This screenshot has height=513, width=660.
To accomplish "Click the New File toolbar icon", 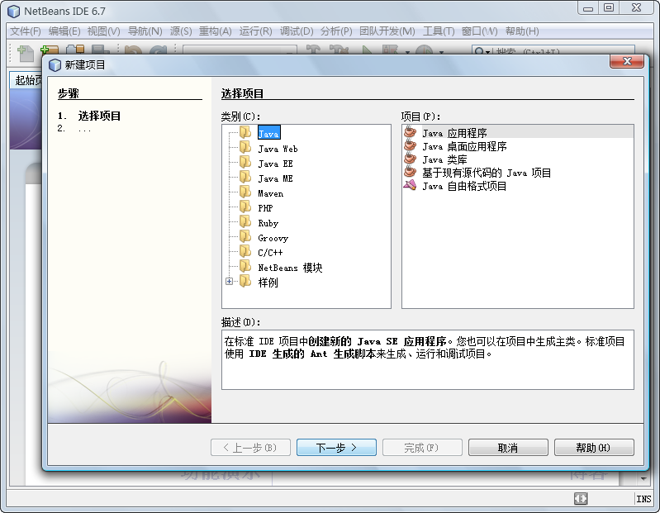I will tap(26, 53).
